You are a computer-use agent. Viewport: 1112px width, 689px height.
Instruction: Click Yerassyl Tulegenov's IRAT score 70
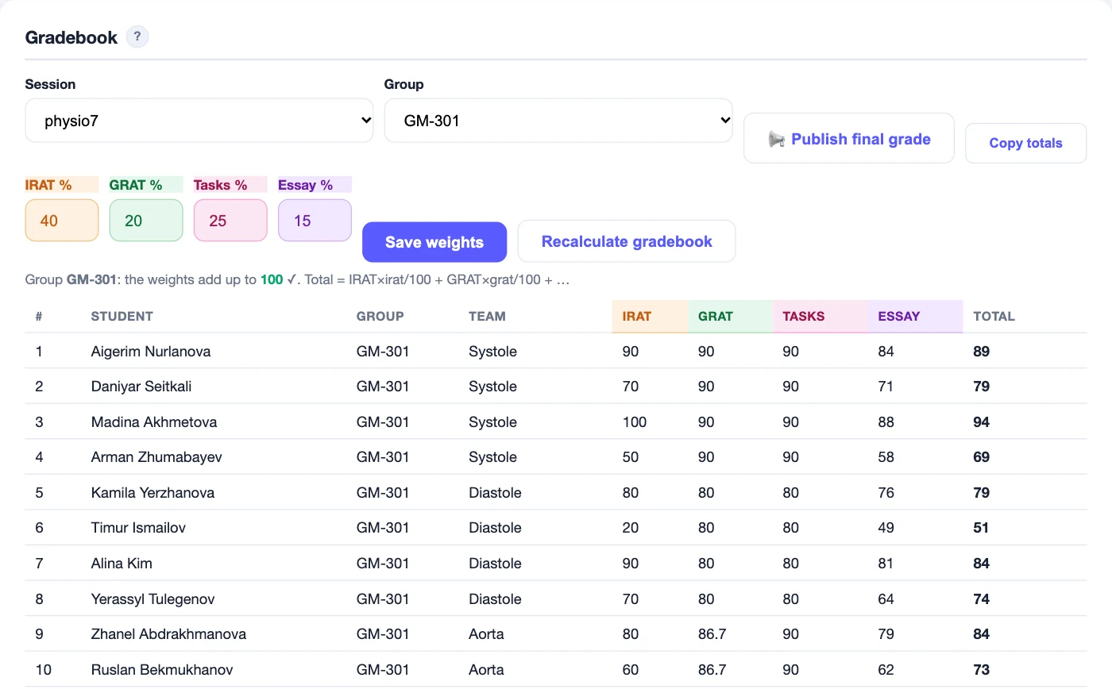631,599
